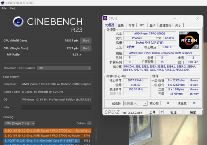This screenshot has width=207, height=145.
Task: Click the 1771 pts single core score
Action: (72, 48)
